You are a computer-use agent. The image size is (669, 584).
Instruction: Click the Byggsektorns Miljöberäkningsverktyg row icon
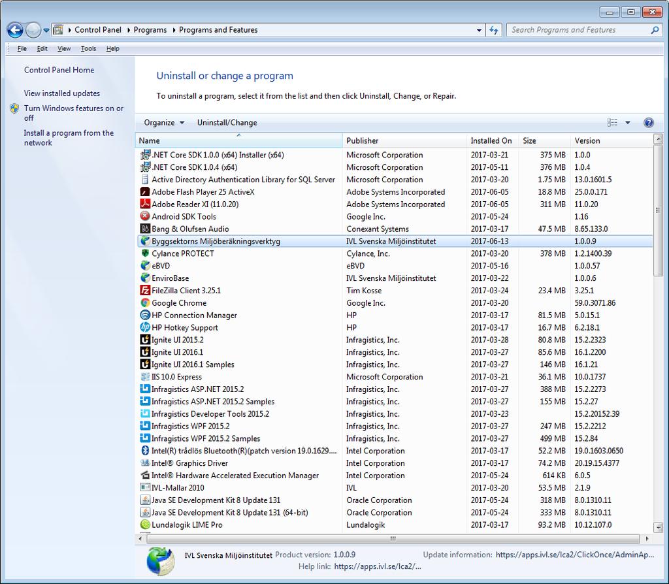(x=145, y=241)
